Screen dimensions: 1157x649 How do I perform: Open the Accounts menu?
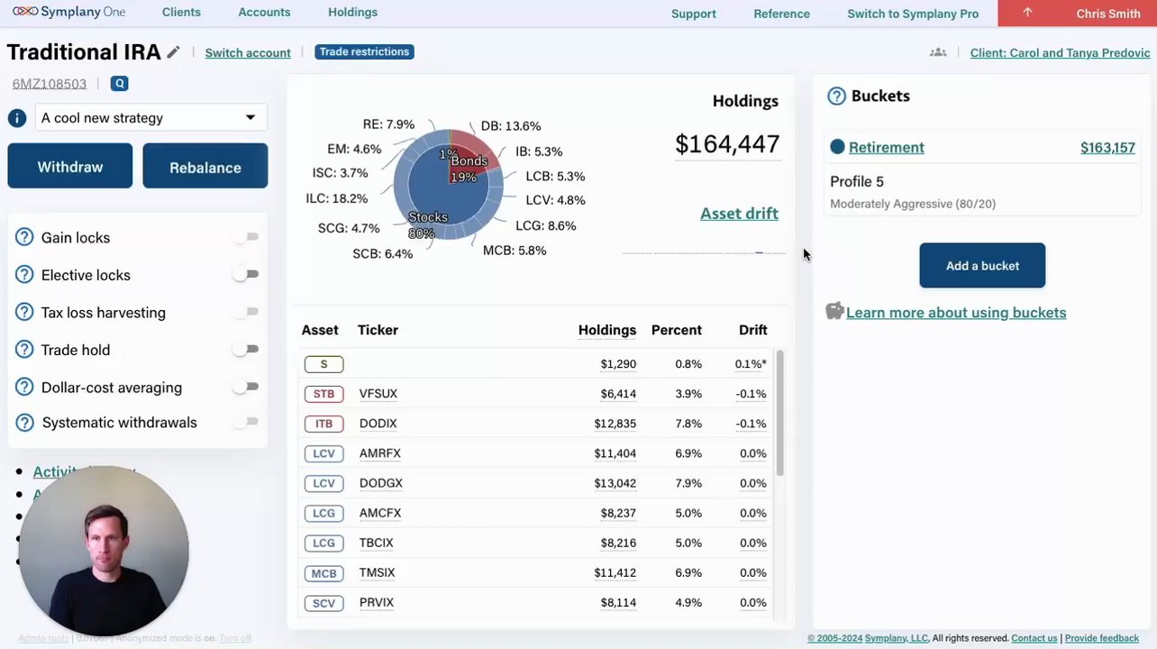click(264, 13)
